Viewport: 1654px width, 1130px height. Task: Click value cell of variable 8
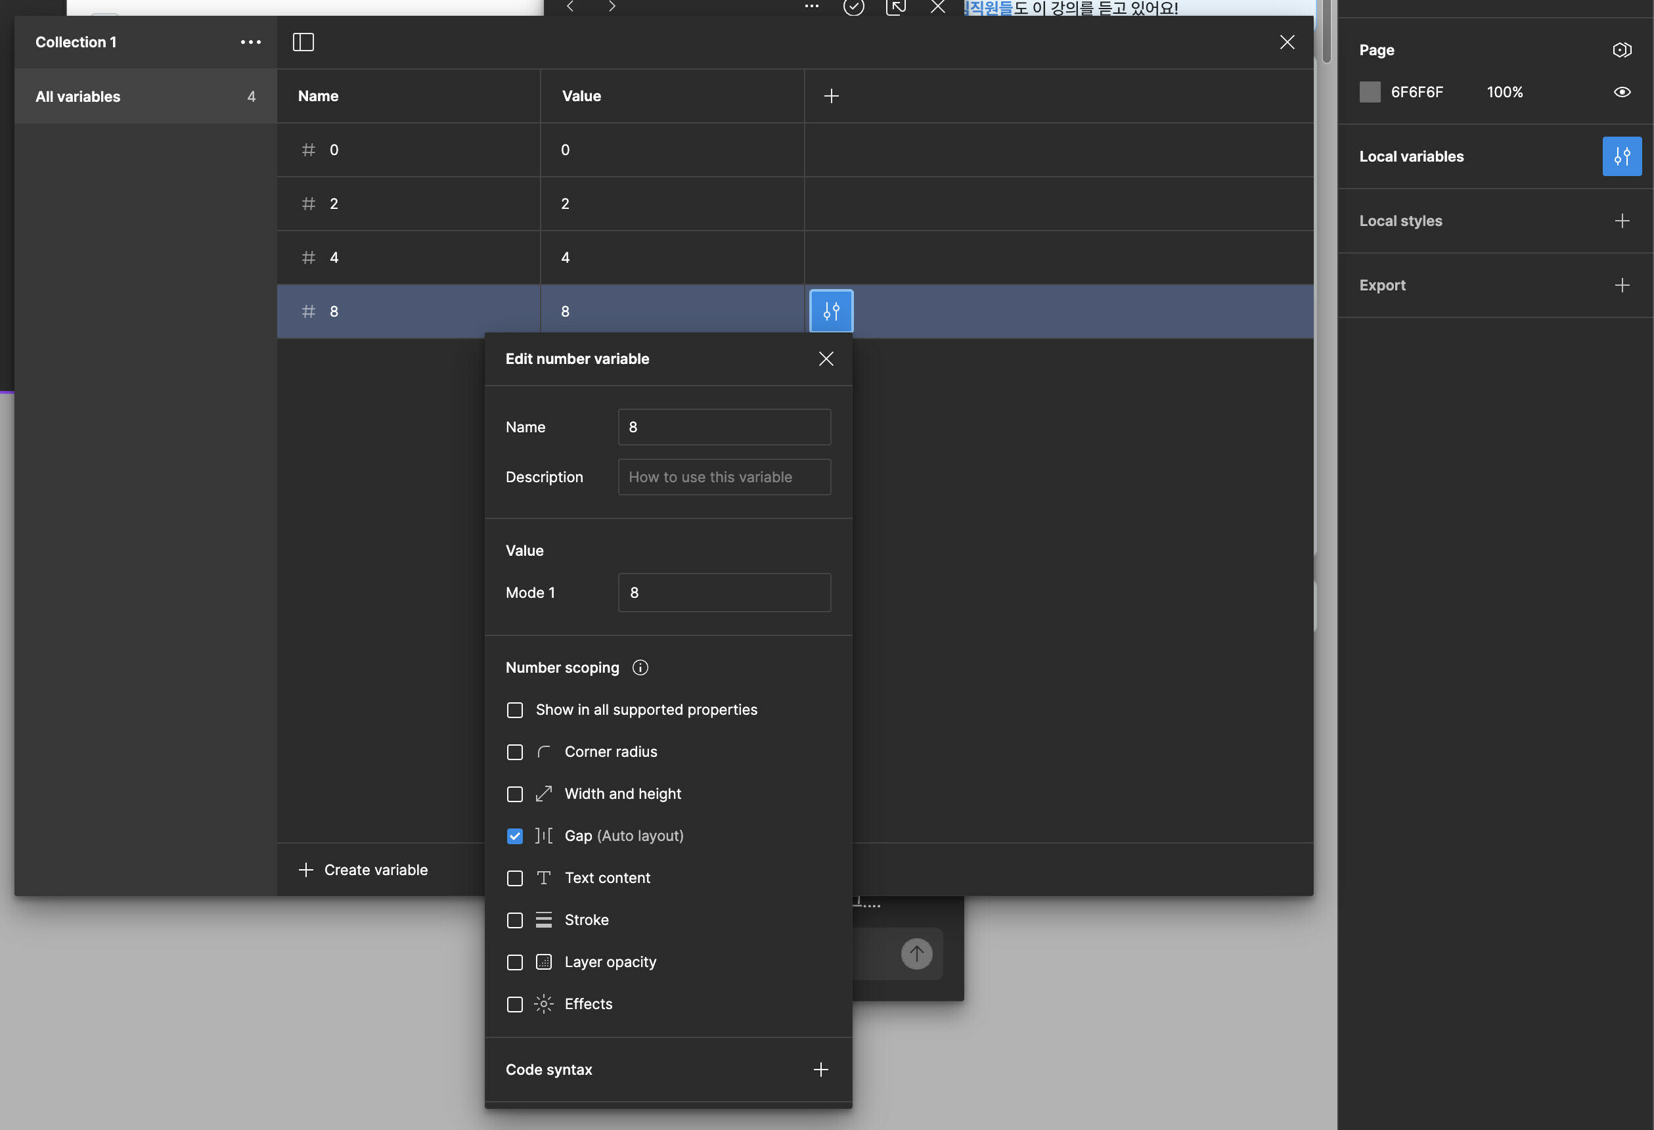(673, 311)
